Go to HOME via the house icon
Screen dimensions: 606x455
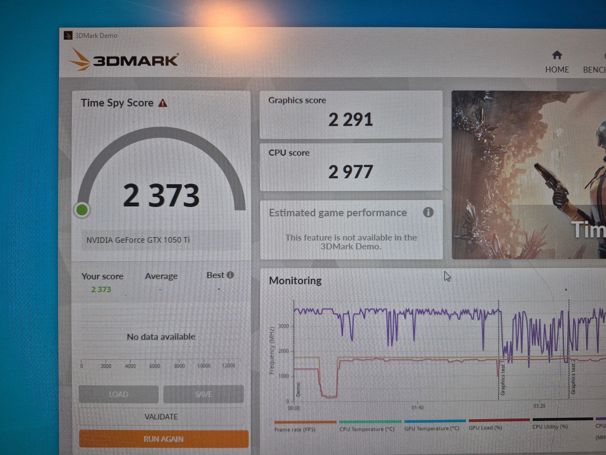click(x=557, y=55)
